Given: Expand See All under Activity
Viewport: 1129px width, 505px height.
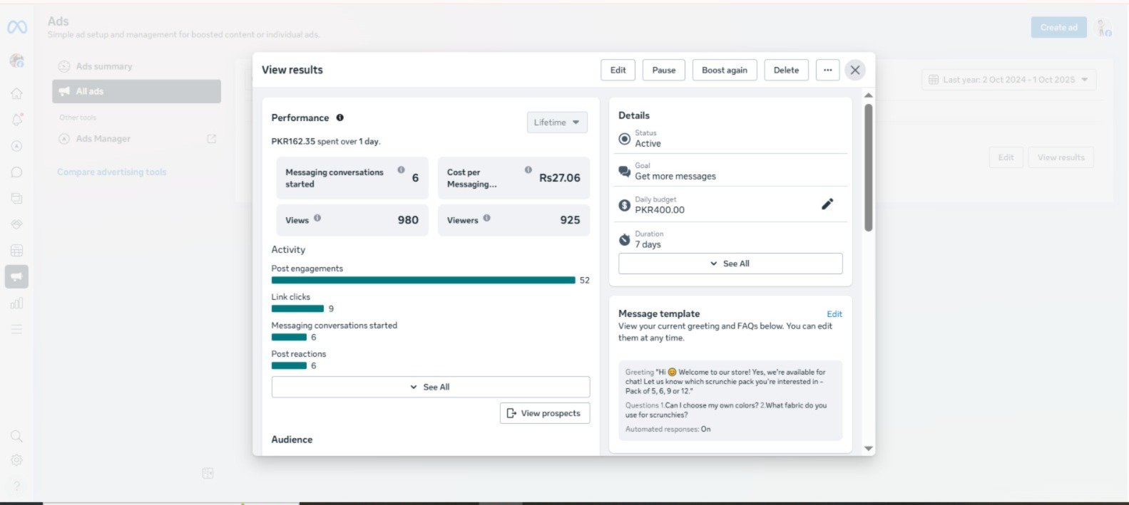Looking at the screenshot, I should coord(430,387).
